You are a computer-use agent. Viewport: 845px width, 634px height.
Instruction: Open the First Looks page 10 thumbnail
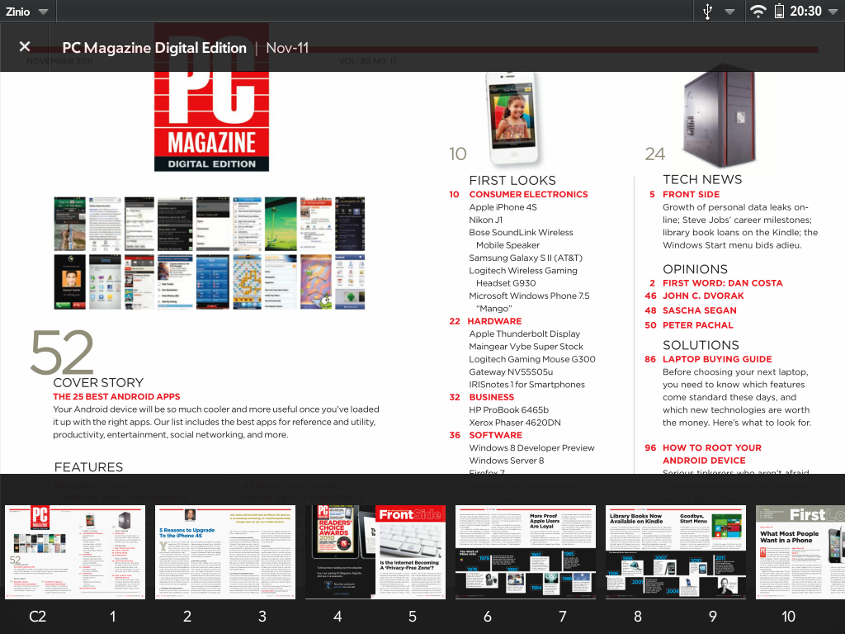pos(800,552)
